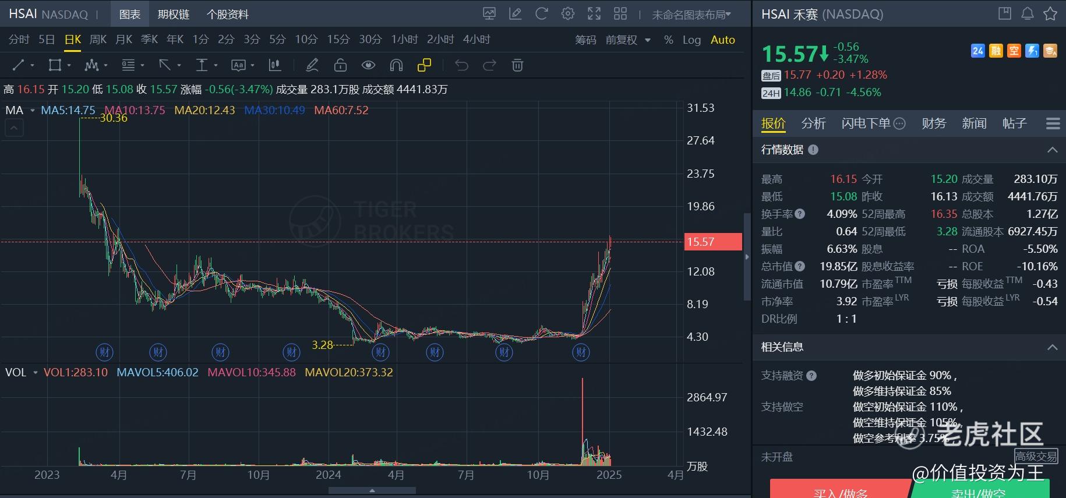Open the 新闻 tab in quote panel

click(x=974, y=123)
